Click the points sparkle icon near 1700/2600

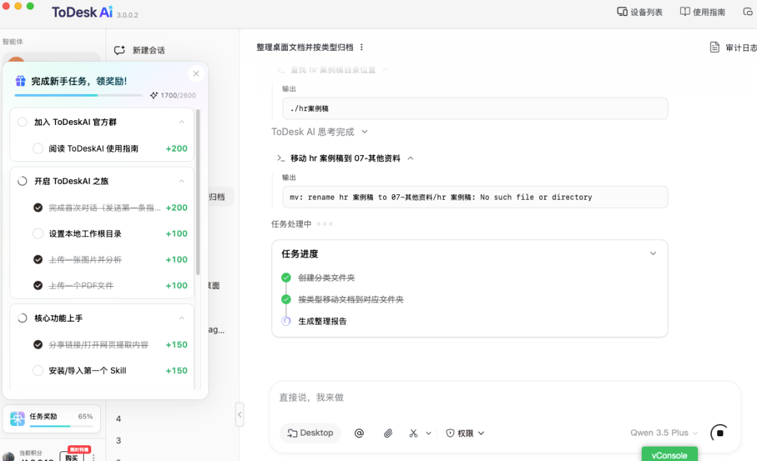pyautogui.click(x=154, y=95)
